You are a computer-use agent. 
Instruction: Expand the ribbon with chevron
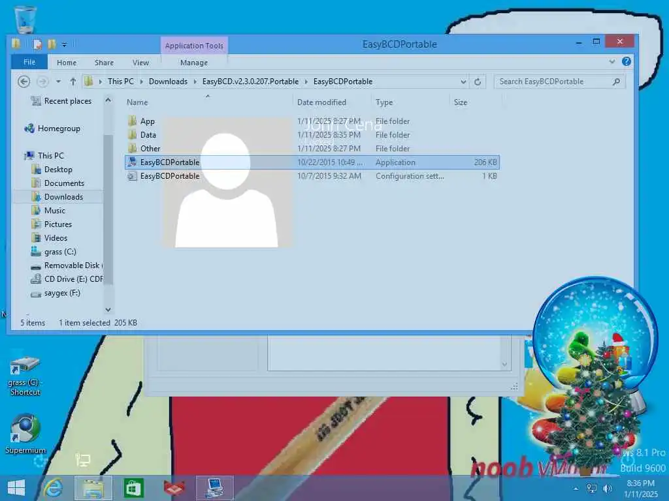point(612,62)
